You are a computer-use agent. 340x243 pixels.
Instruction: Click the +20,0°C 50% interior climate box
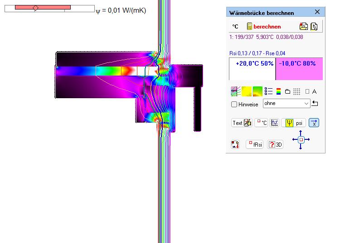(253, 69)
